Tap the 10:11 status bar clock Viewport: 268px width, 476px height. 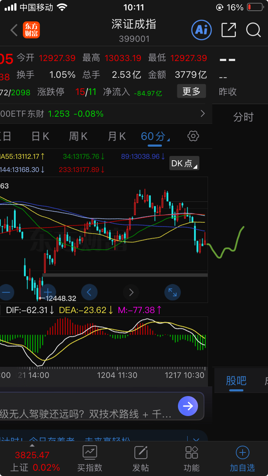tap(134, 7)
